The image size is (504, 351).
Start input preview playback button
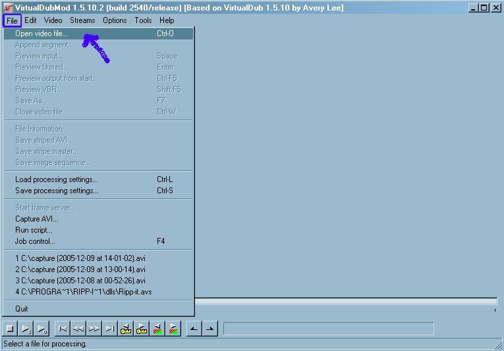click(x=26, y=329)
